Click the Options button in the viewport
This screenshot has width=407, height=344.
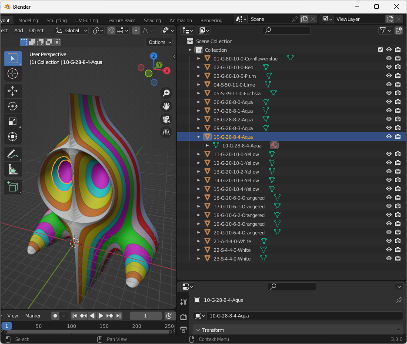click(159, 42)
